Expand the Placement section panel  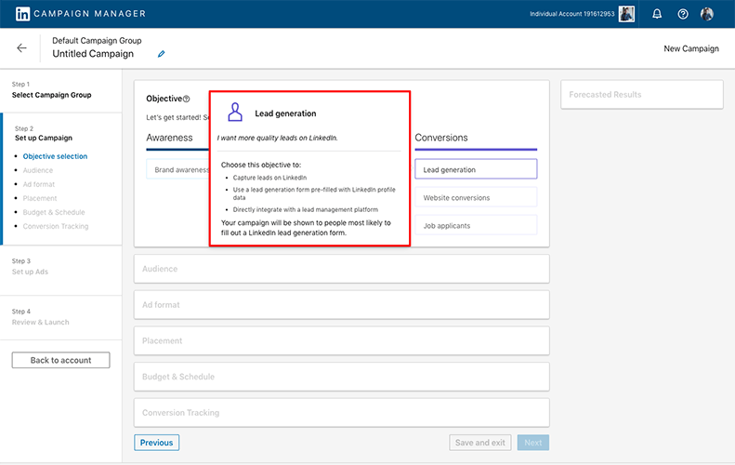[x=342, y=340]
